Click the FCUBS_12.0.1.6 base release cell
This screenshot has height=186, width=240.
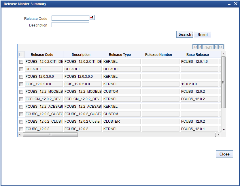tap(199, 62)
